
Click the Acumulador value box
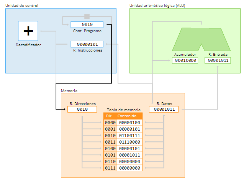(x=185, y=60)
